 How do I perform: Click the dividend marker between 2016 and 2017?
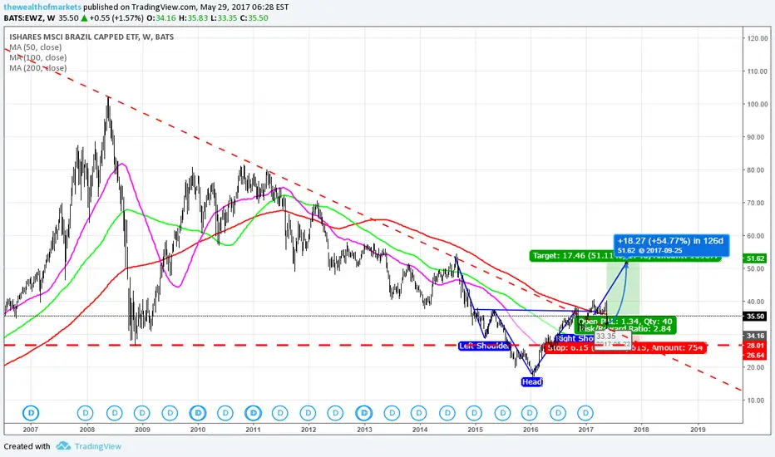click(558, 412)
